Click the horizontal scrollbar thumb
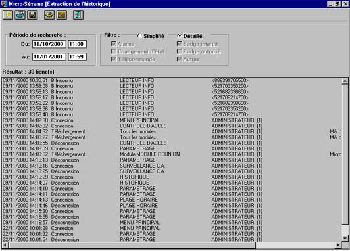The width and height of the screenshot is (350, 251). click(132, 245)
